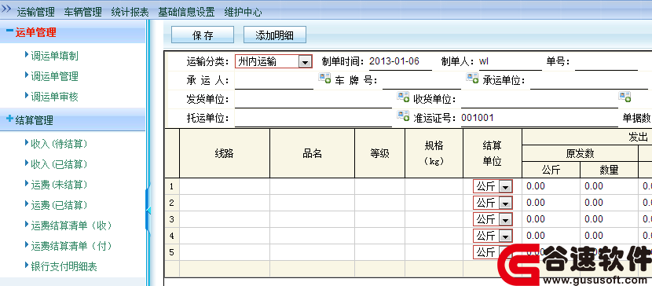Click the 托运单位 input field

pyautogui.click(x=313, y=119)
